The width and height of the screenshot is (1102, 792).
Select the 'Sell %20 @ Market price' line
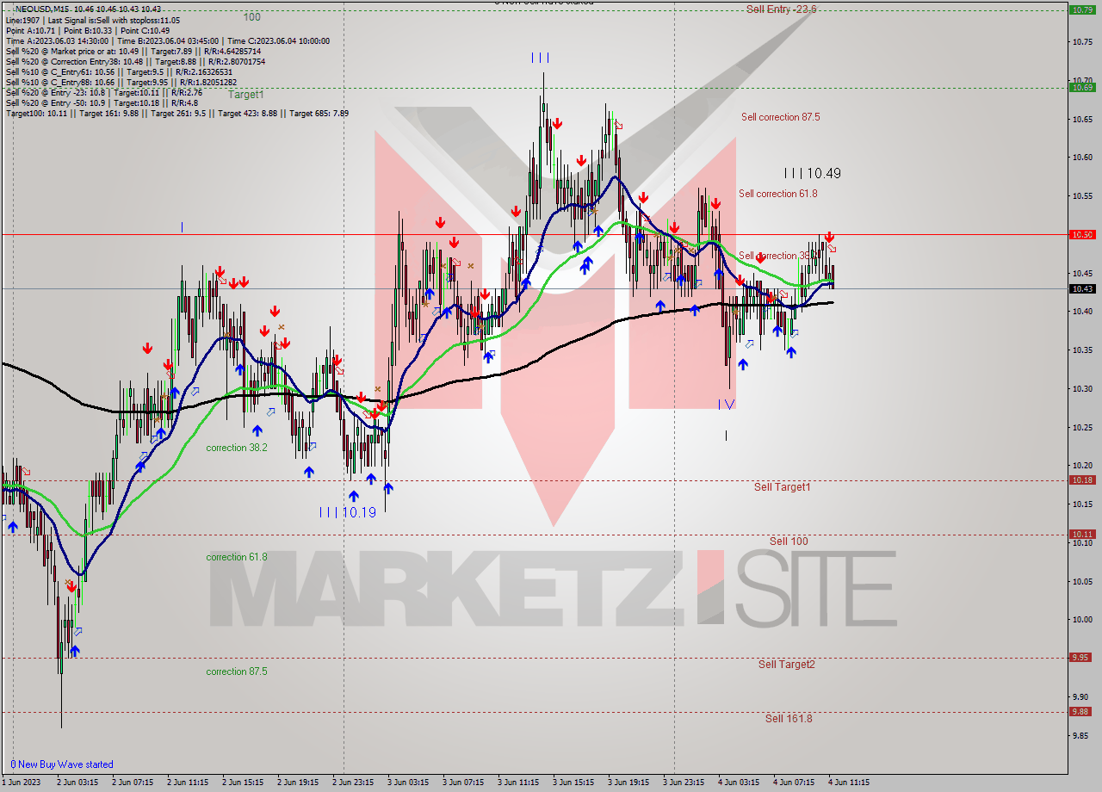[133, 51]
